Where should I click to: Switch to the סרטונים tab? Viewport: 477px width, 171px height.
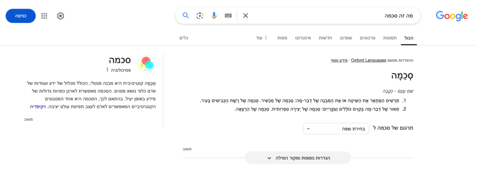point(368,38)
